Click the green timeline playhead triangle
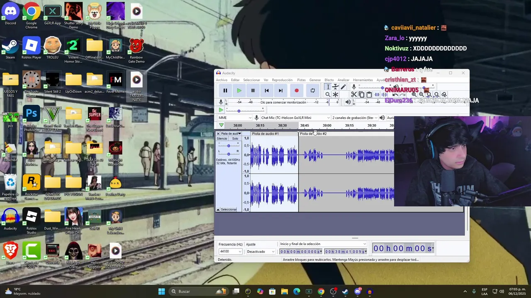531x298 pixels. click(x=221, y=125)
